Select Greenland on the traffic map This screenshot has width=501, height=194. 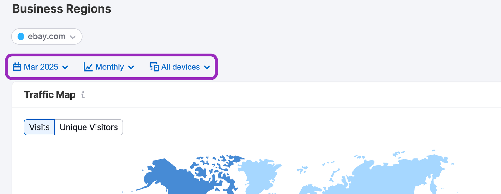(x=260, y=175)
